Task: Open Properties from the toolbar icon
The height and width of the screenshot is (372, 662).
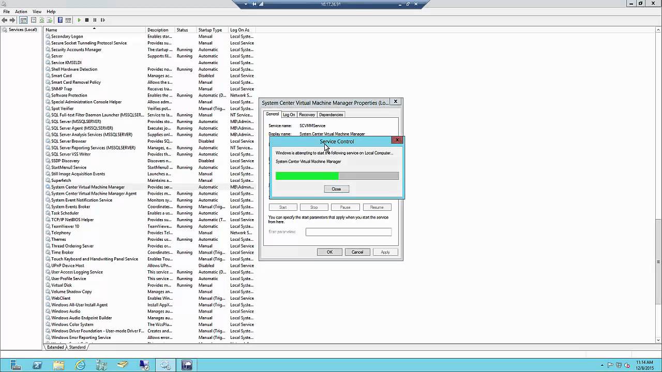Action: coord(33,20)
